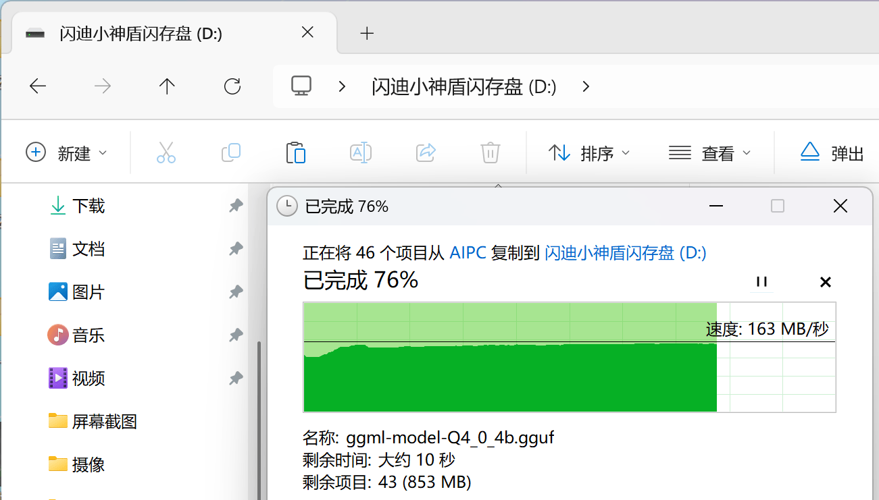Open the 新建 dropdown menu
The height and width of the screenshot is (500, 879).
click(x=66, y=153)
